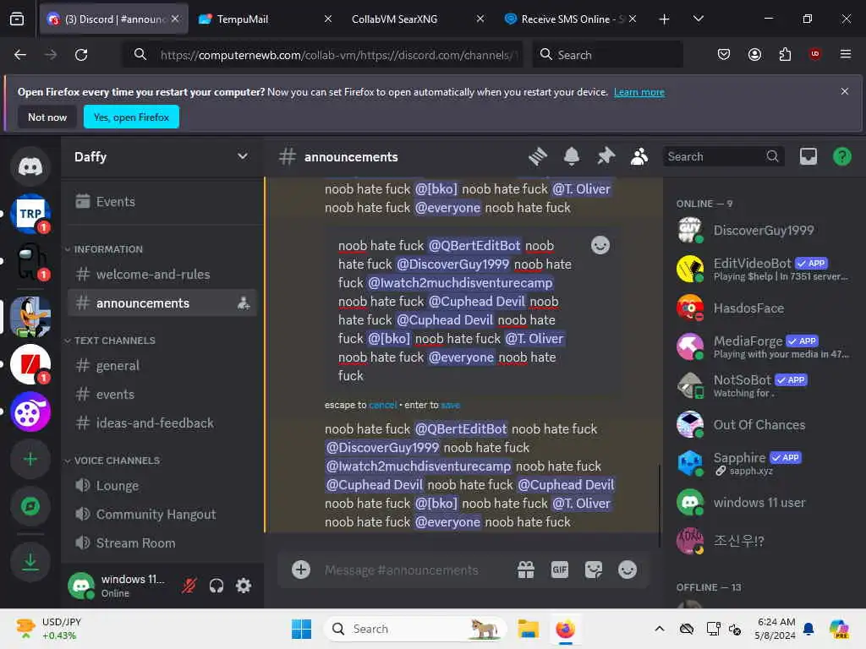This screenshot has height=649, width=866.
Task: Click the Not now button
Action: [47, 117]
